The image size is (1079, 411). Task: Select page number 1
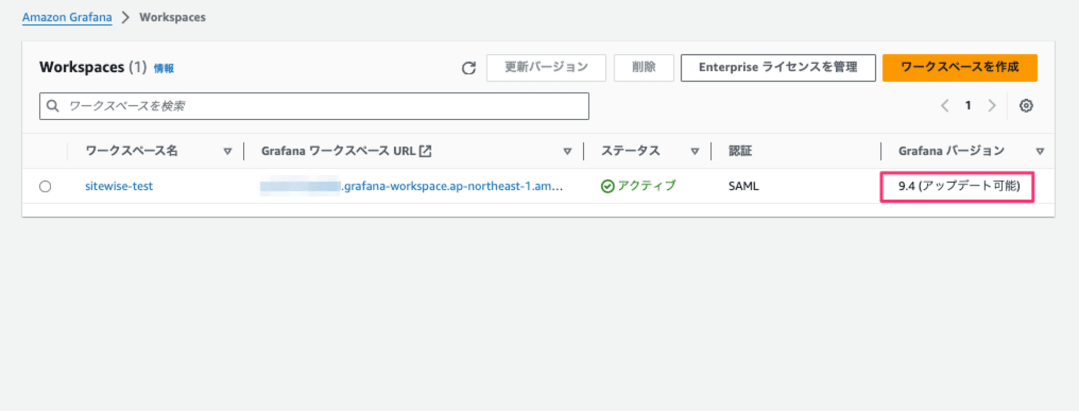[x=968, y=106]
